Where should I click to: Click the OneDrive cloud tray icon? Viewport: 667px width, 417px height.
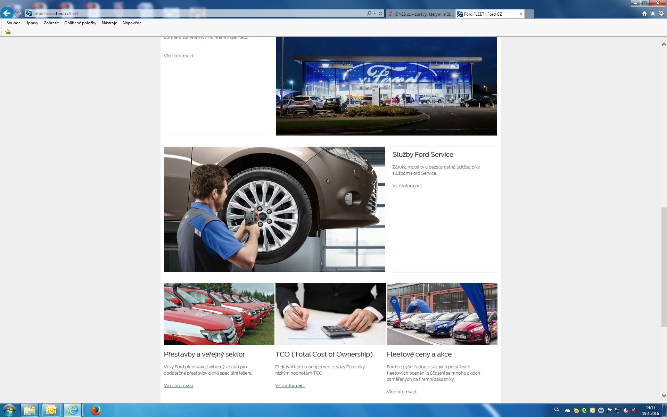tap(568, 410)
